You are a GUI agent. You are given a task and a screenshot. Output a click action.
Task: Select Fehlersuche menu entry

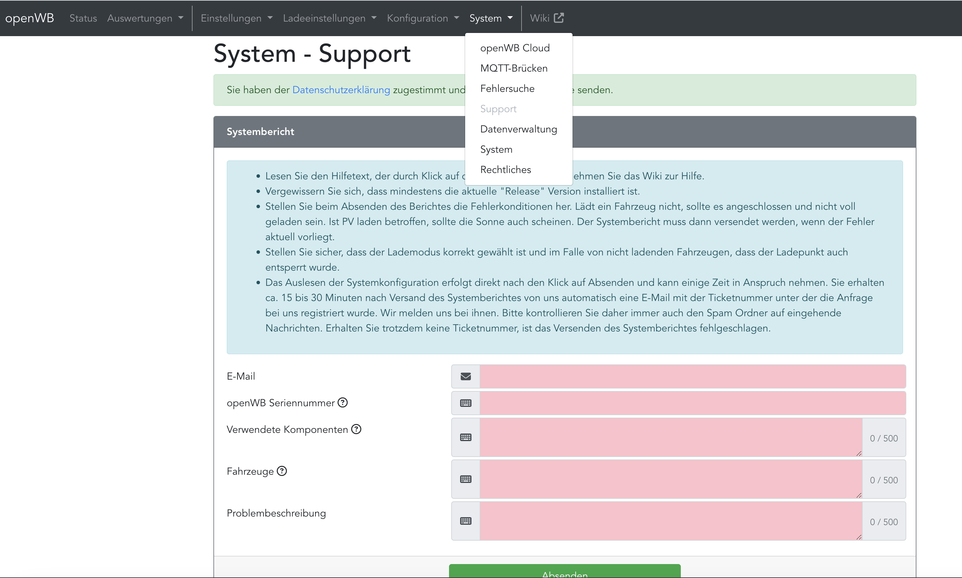pos(507,88)
